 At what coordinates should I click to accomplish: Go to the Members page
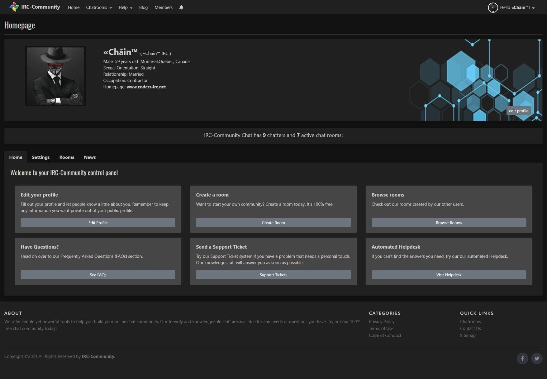[163, 7]
